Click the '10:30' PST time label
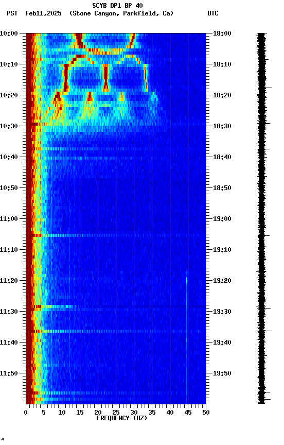The height and width of the screenshot is (445, 284). [x=9, y=126]
